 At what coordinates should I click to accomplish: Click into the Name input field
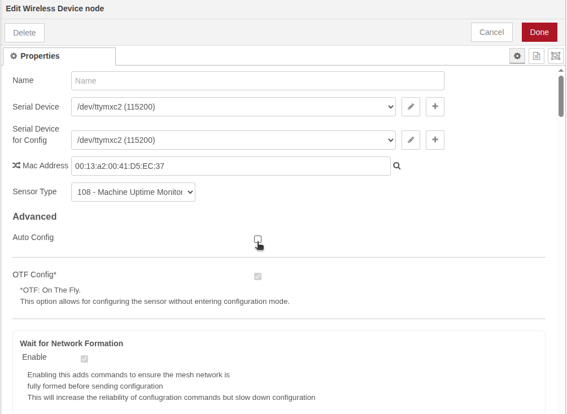coord(258,81)
